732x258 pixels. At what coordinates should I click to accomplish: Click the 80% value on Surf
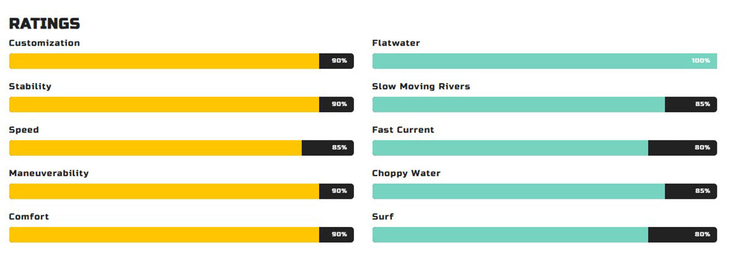(x=703, y=234)
